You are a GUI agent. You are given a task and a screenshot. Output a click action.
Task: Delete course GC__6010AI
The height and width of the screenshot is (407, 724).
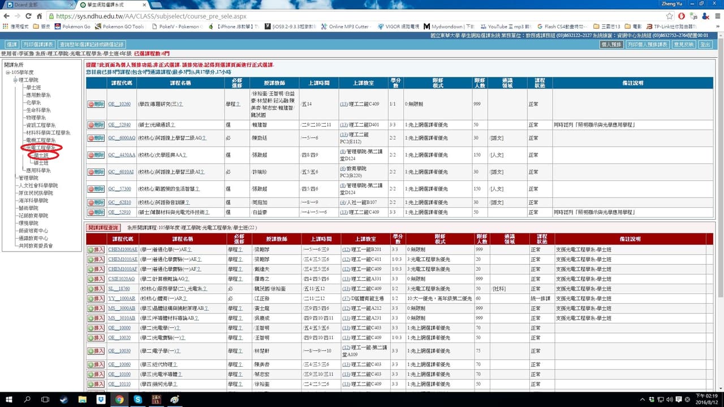pos(96,172)
